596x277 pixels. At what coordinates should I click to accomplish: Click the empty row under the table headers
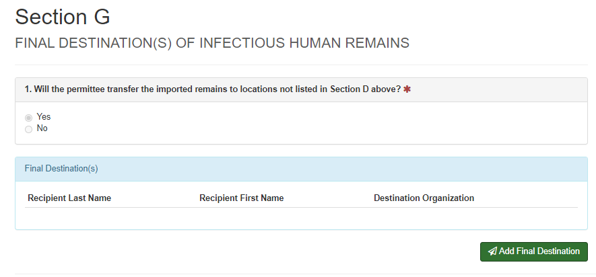(x=301, y=217)
